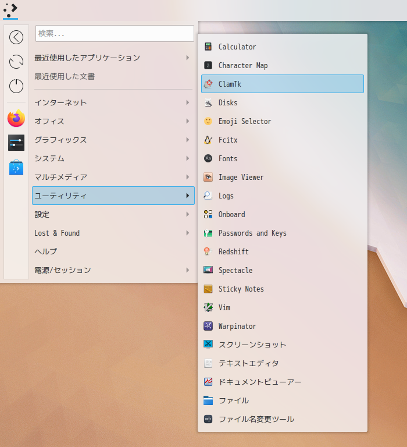Click the テキストエディタ document icon
The width and height of the screenshot is (407, 447).
pyautogui.click(x=208, y=363)
